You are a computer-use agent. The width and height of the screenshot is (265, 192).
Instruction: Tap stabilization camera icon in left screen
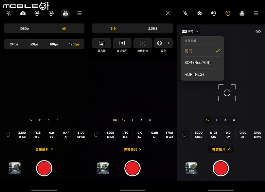point(23,13)
